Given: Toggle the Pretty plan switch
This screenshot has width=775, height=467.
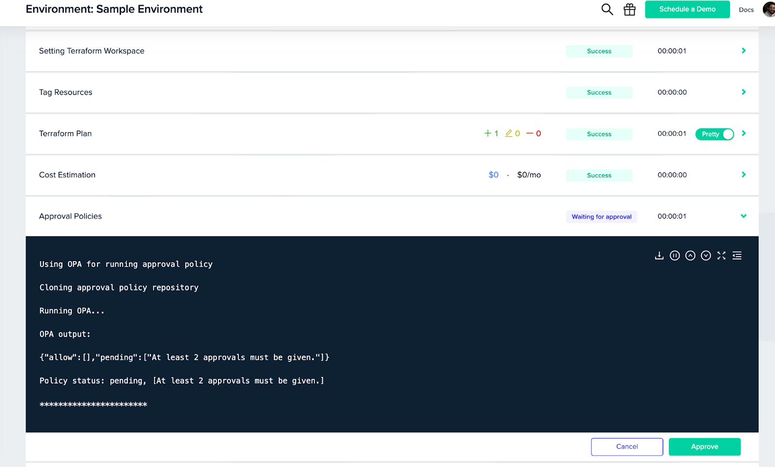Looking at the screenshot, I should tap(714, 134).
